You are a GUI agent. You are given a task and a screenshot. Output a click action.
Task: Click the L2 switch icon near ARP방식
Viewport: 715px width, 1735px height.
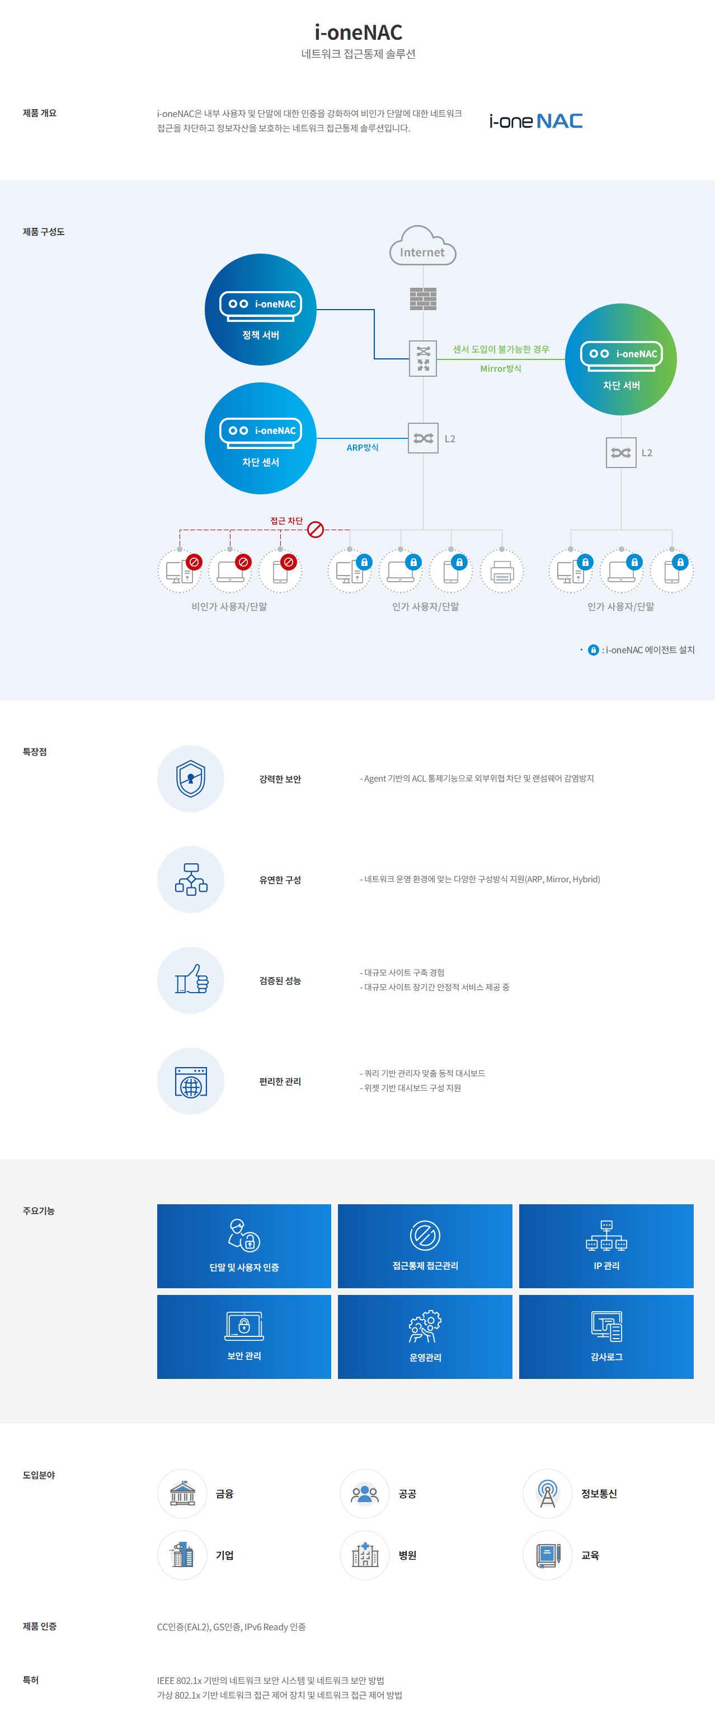pos(423,438)
